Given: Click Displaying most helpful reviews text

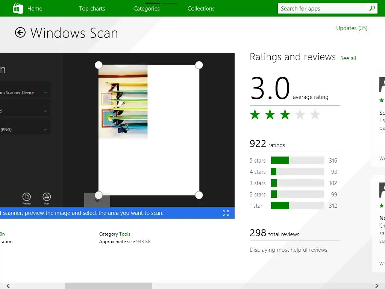Looking at the screenshot, I should (288, 250).
